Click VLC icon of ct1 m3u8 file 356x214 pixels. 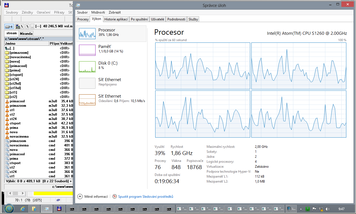[7, 110]
